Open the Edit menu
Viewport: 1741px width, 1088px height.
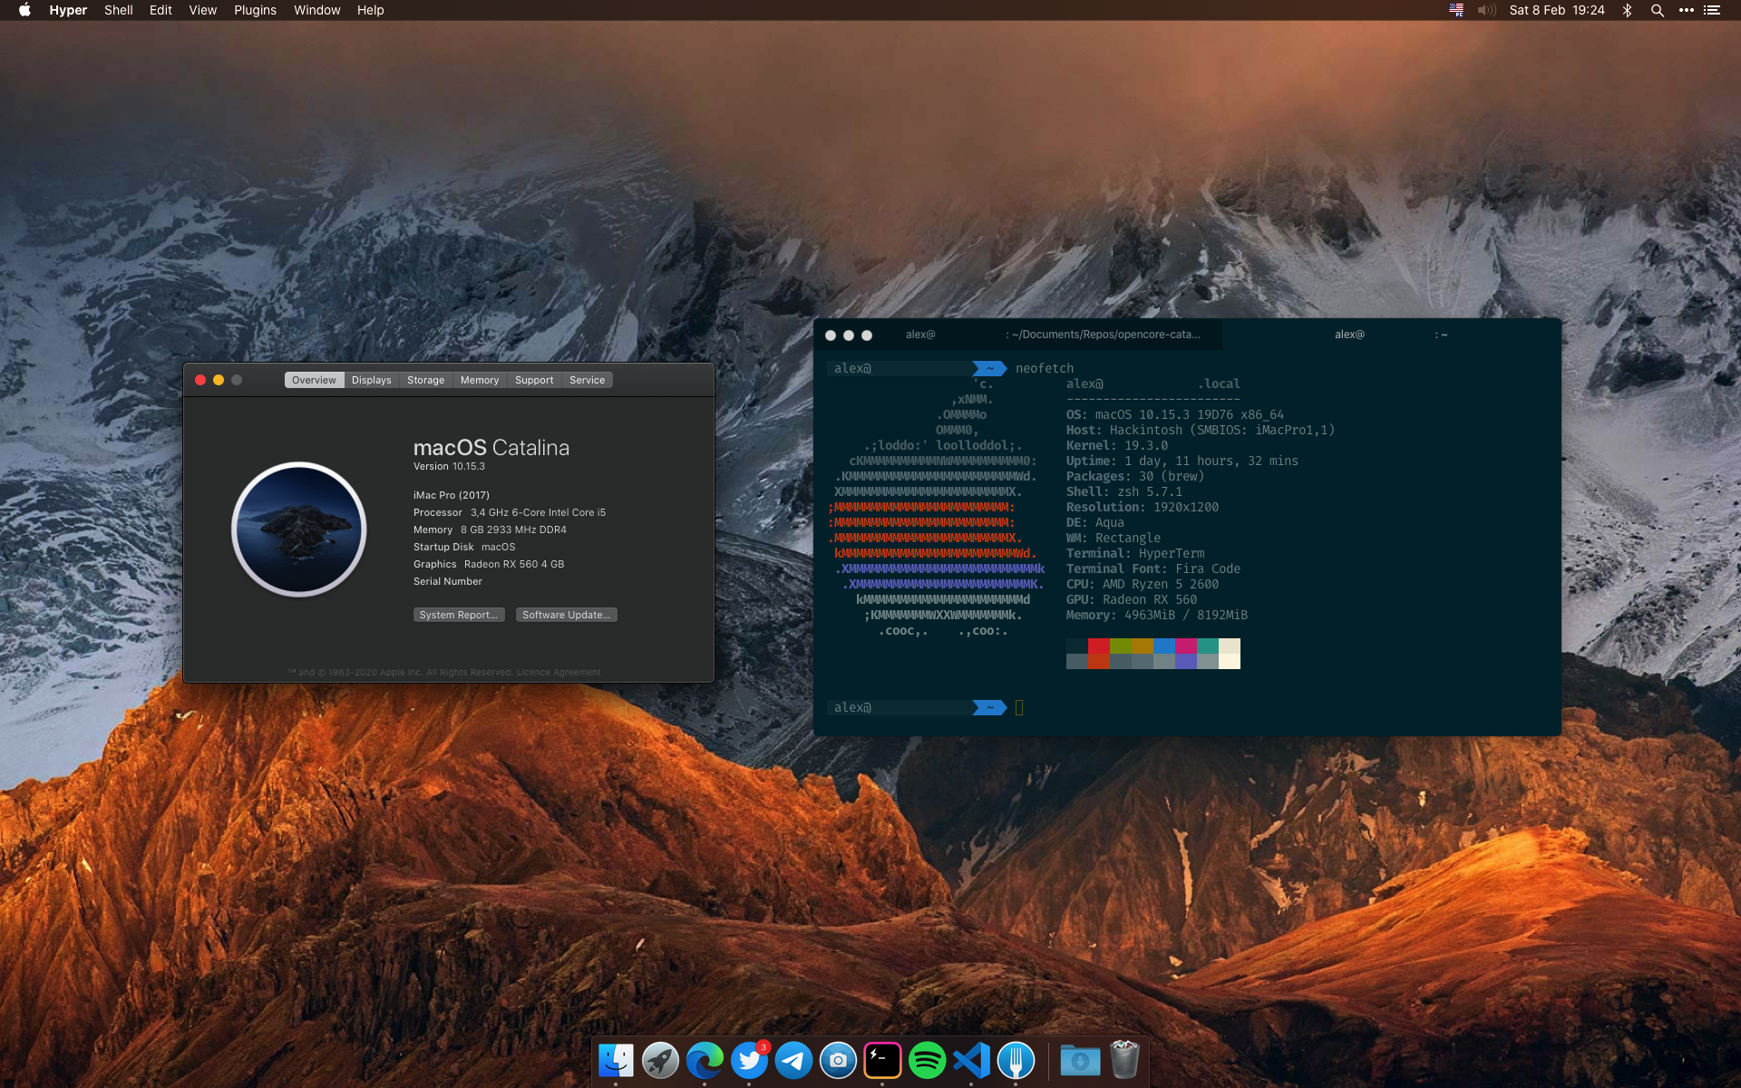[x=160, y=10]
